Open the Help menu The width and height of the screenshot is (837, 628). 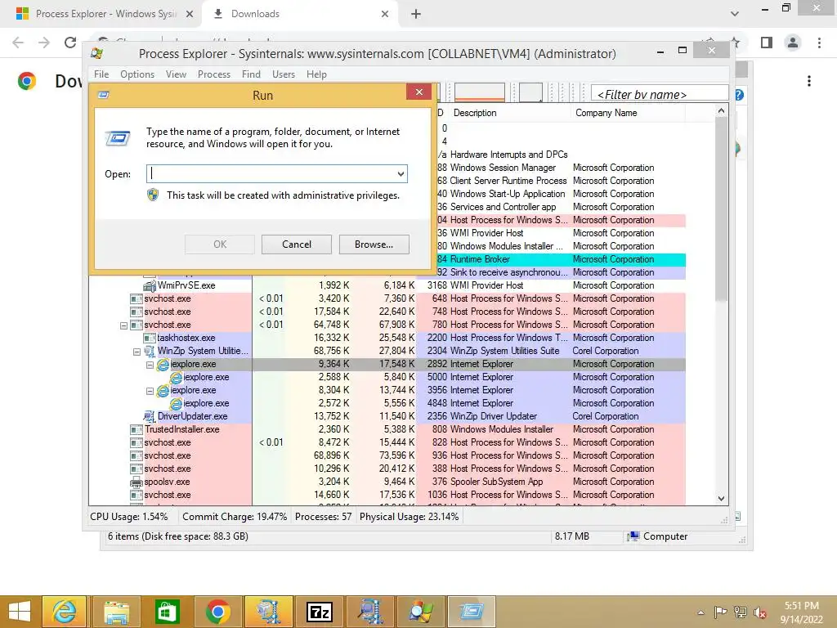[x=316, y=74]
